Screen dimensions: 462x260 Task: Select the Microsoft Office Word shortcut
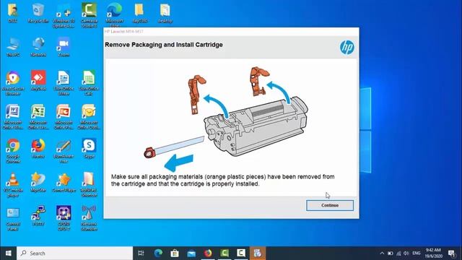[13, 117]
